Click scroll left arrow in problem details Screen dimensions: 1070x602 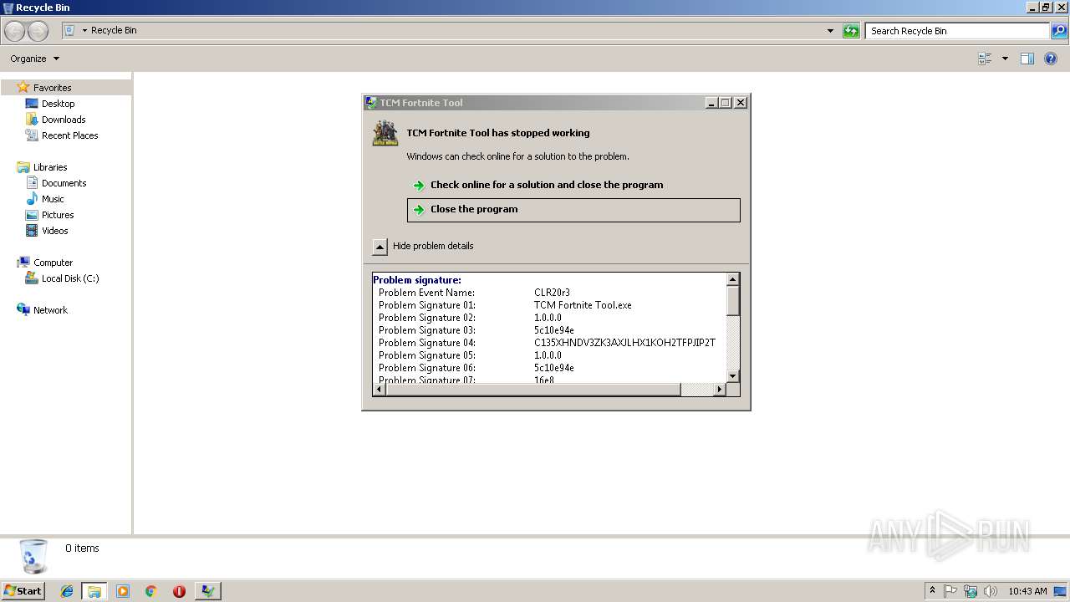[380, 390]
